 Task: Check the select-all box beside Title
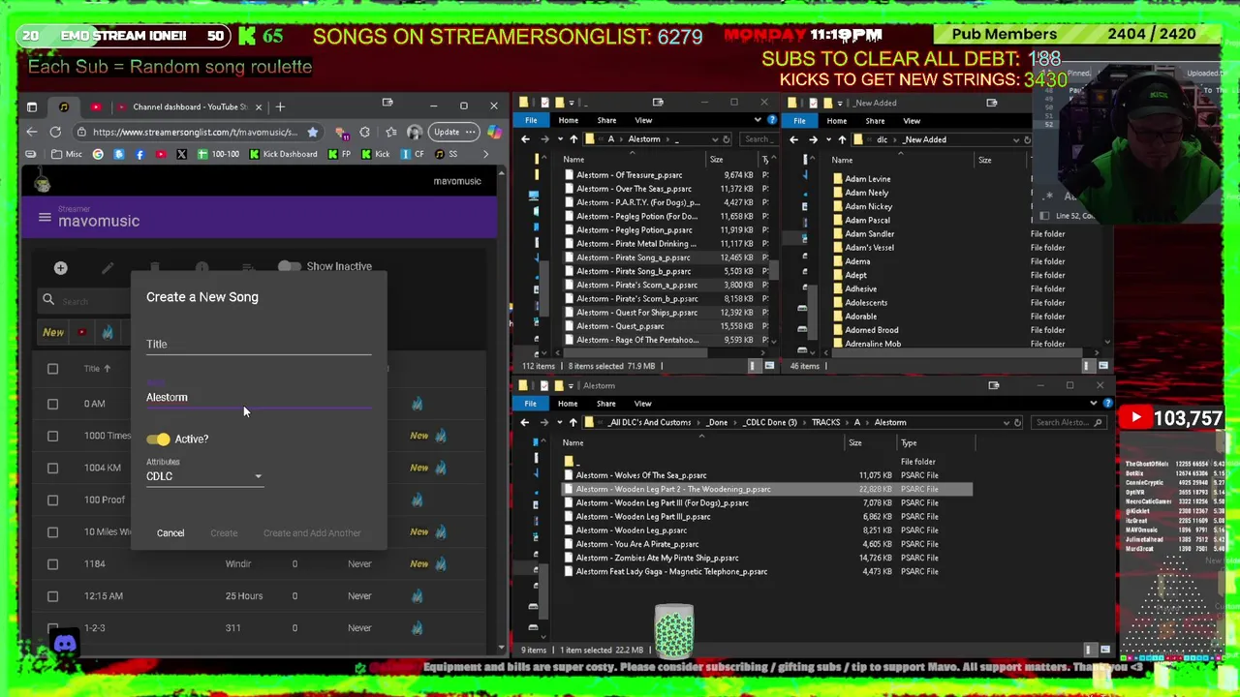pyautogui.click(x=53, y=369)
